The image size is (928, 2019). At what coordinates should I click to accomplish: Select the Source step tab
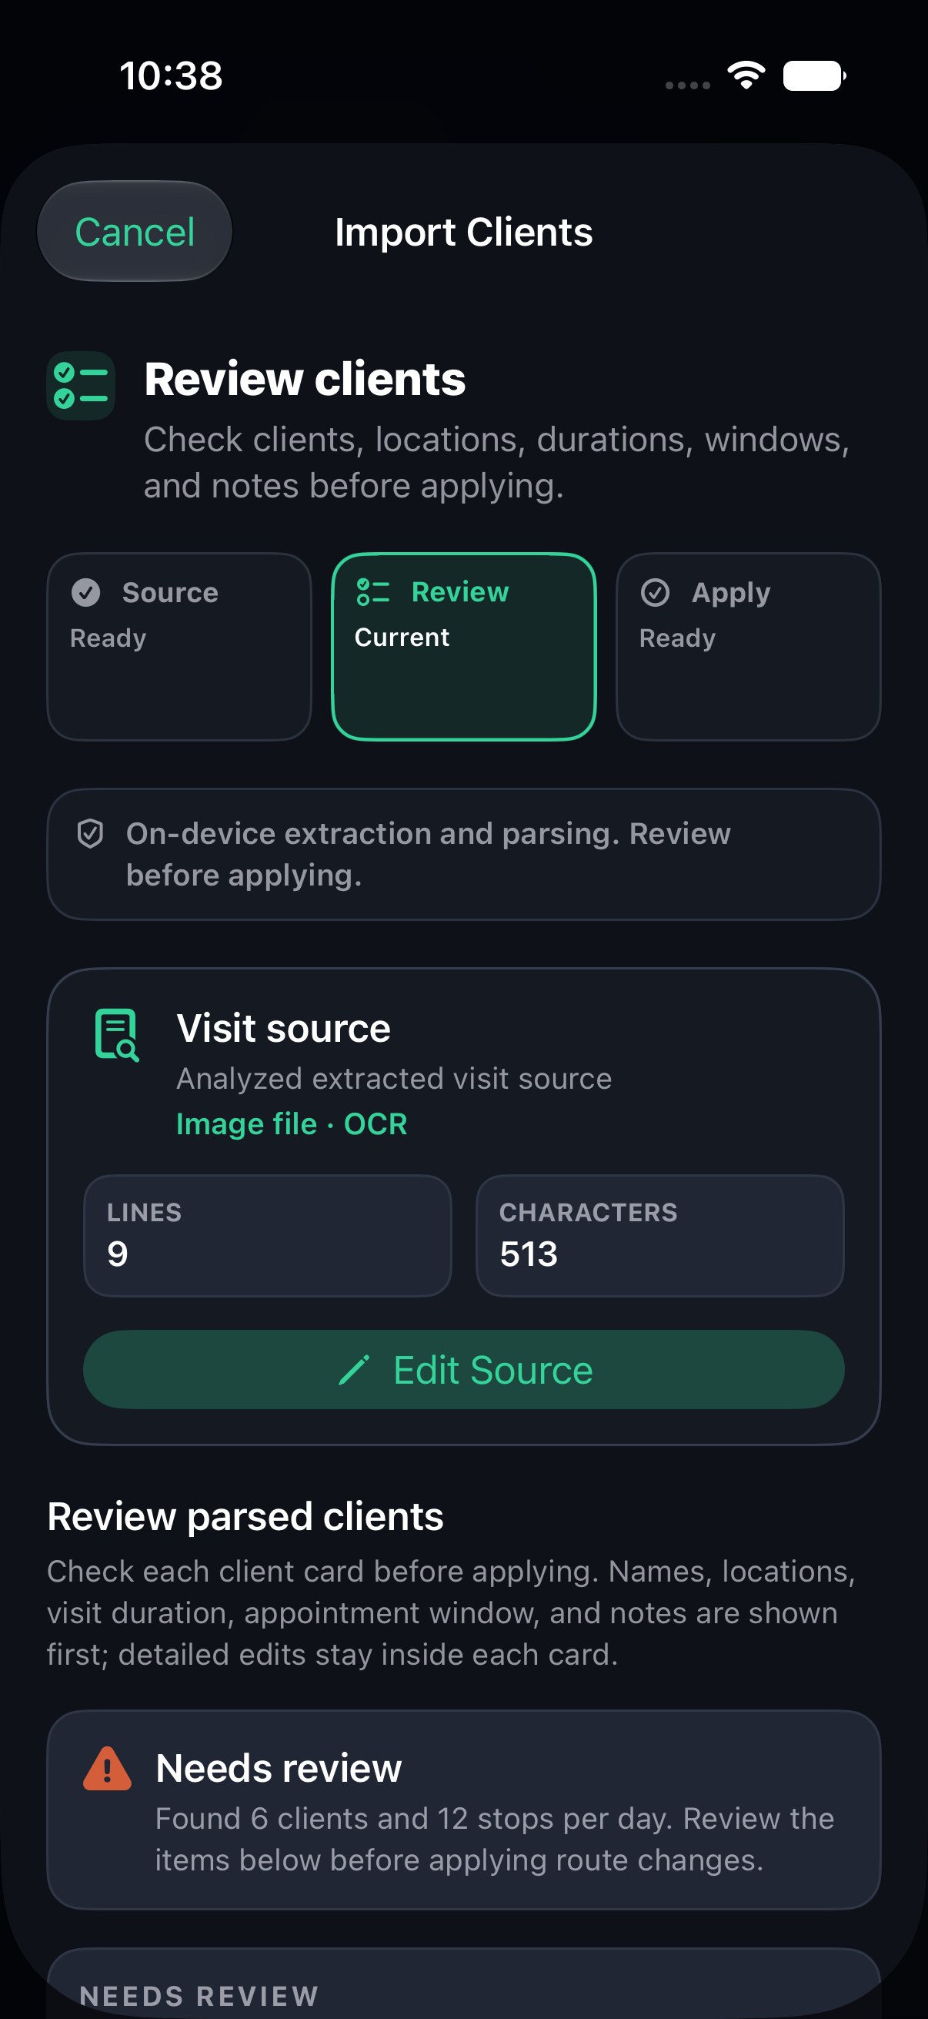click(179, 647)
